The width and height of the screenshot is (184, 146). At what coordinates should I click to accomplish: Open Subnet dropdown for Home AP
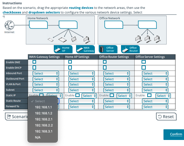[x=81, y=90]
